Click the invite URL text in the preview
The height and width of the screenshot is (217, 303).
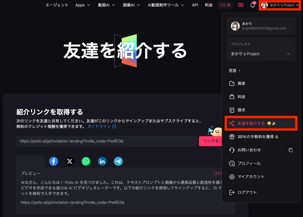[72, 202]
